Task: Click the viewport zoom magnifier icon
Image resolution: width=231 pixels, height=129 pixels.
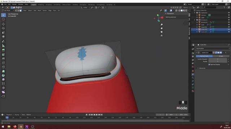Action: click(162, 25)
